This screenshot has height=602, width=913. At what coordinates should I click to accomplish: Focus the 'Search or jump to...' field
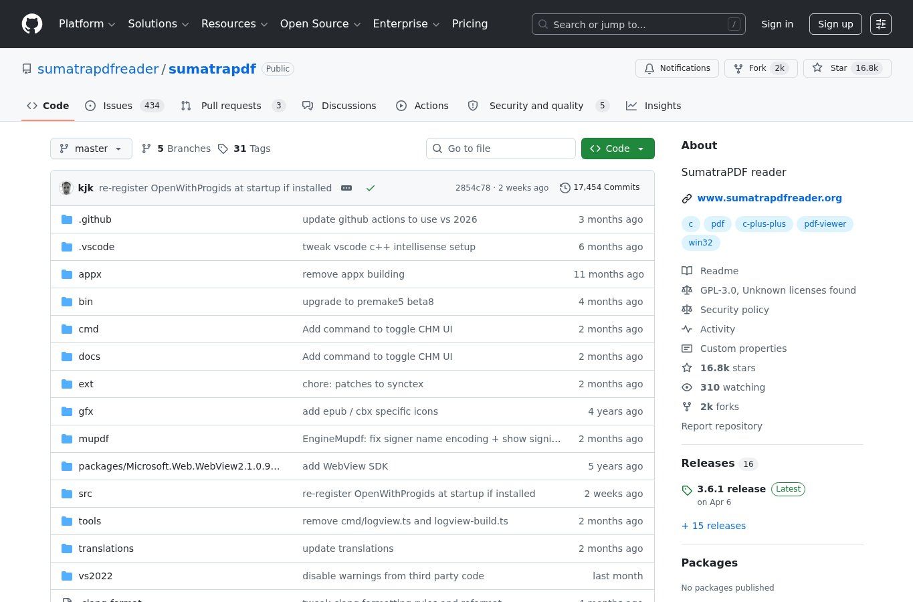(638, 24)
